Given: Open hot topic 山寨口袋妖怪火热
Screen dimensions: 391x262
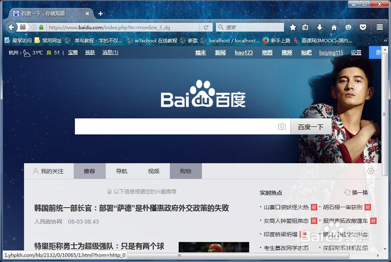Looking at the screenshot, I should tap(286, 207).
